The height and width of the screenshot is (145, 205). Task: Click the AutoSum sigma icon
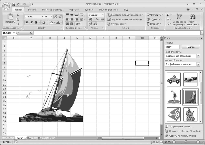[x=168, y=15]
